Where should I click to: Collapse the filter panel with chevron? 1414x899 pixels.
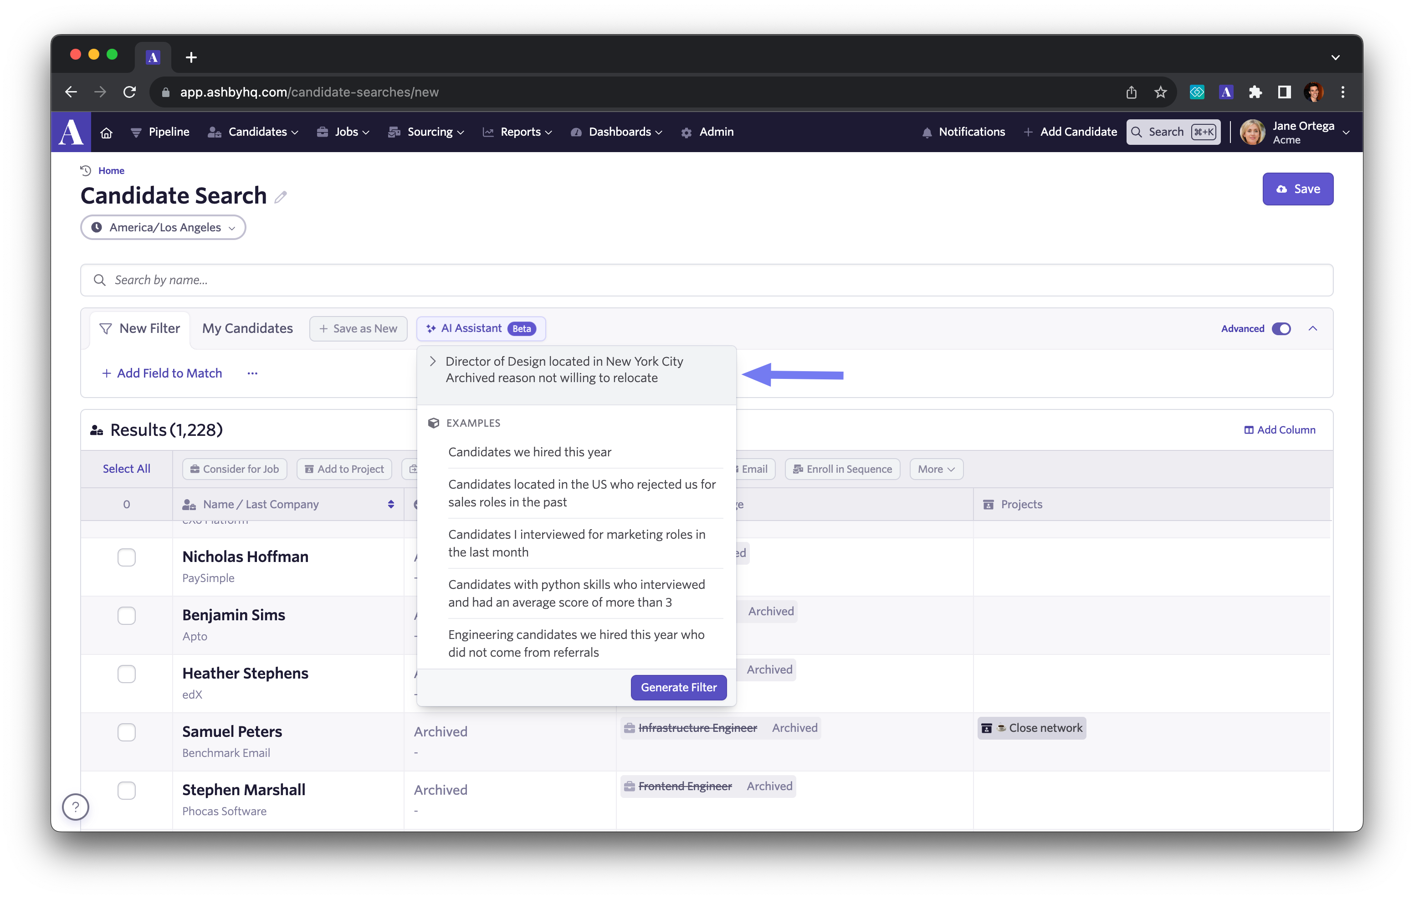[x=1313, y=329]
